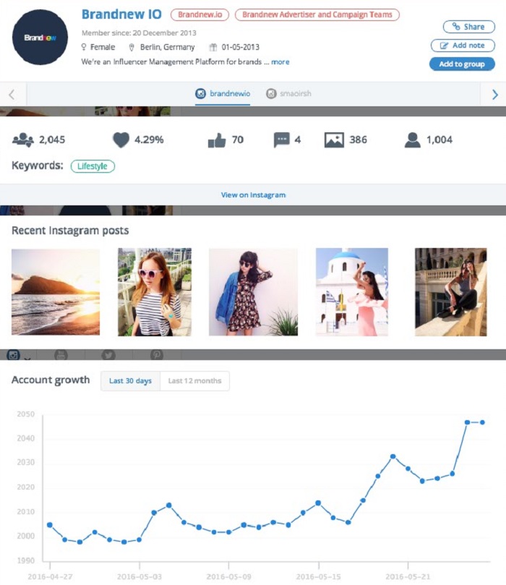Click the Instagram icon in smaoirsh tab

pos(271,94)
